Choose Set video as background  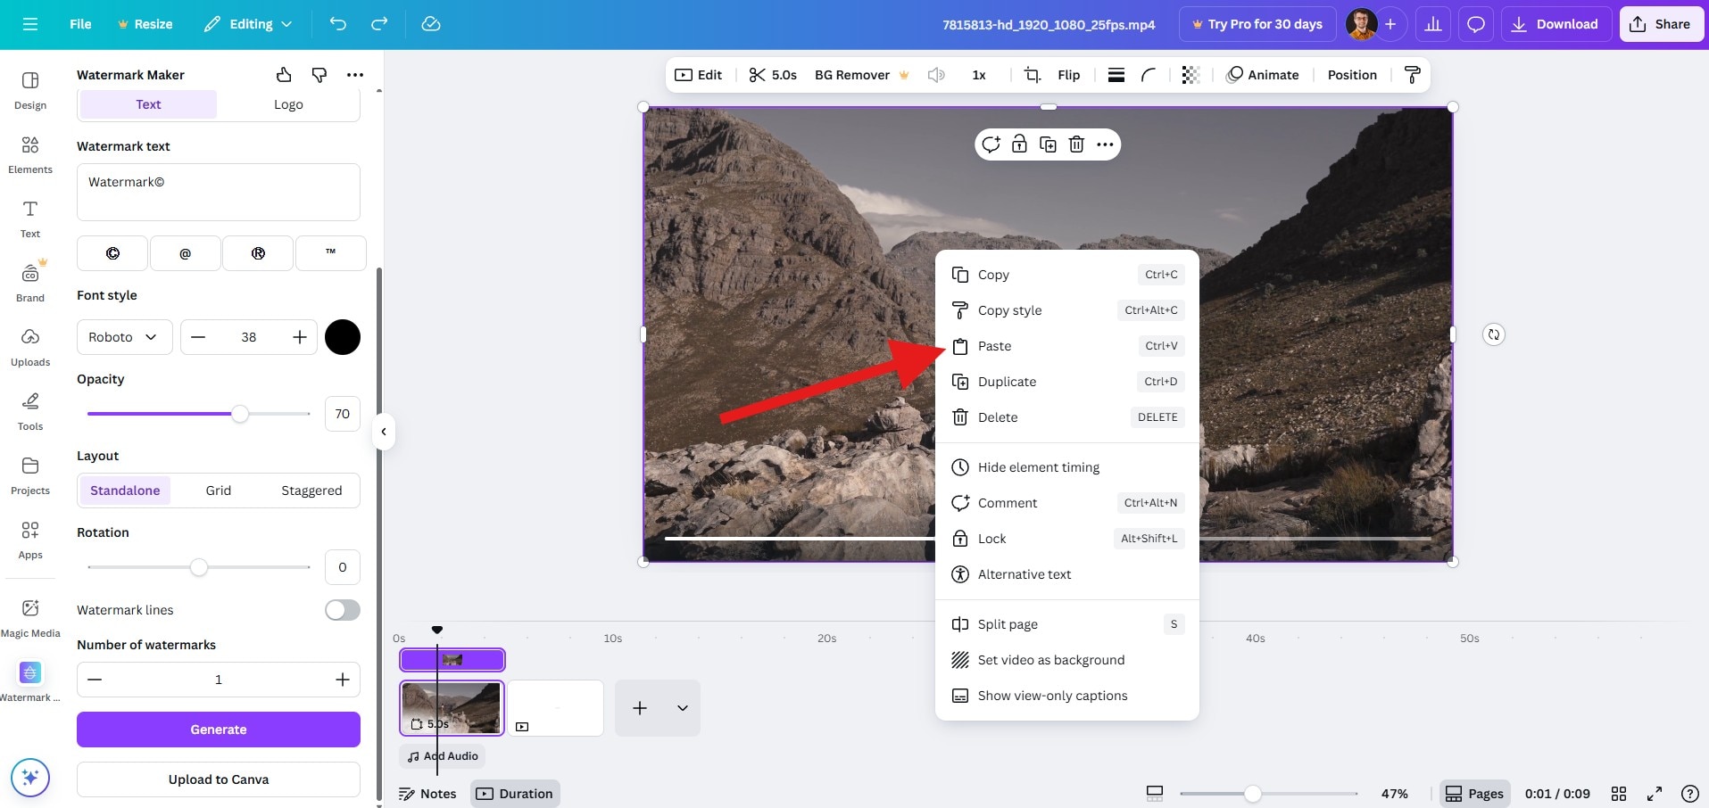(x=1067, y=660)
